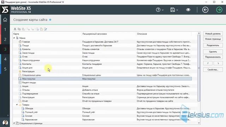Screen dimensions: 226x127
Task: Open the Preview eye icon
Action: [x=188, y=10]
